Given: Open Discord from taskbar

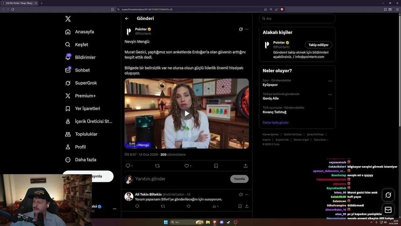Looking at the screenshot, I should [x=222, y=222].
